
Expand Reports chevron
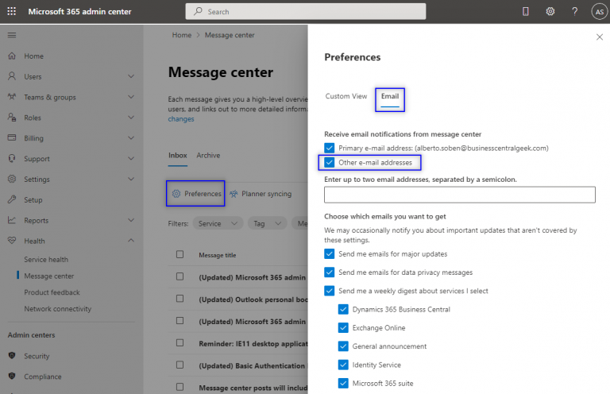coord(131,220)
